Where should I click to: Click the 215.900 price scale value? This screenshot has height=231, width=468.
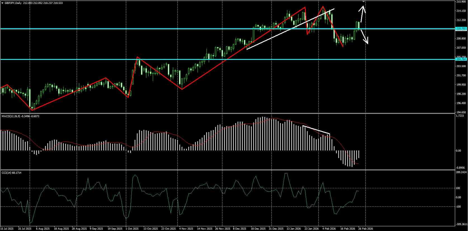461,2
